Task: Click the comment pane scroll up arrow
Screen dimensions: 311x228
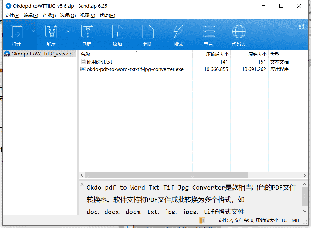Action: tap(305, 184)
